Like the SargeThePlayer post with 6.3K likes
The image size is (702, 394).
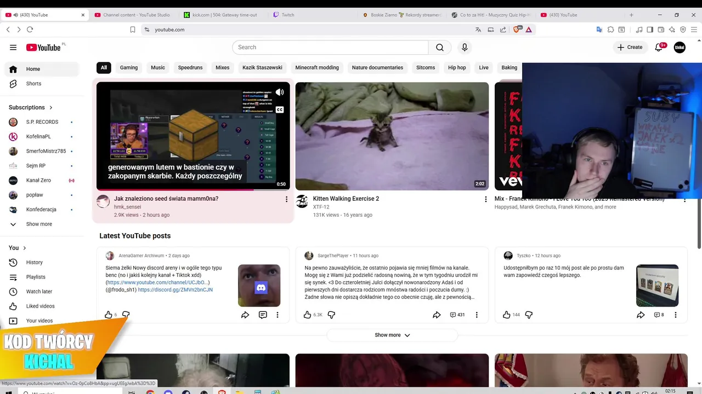pyautogui.click(x=307, y=315)
